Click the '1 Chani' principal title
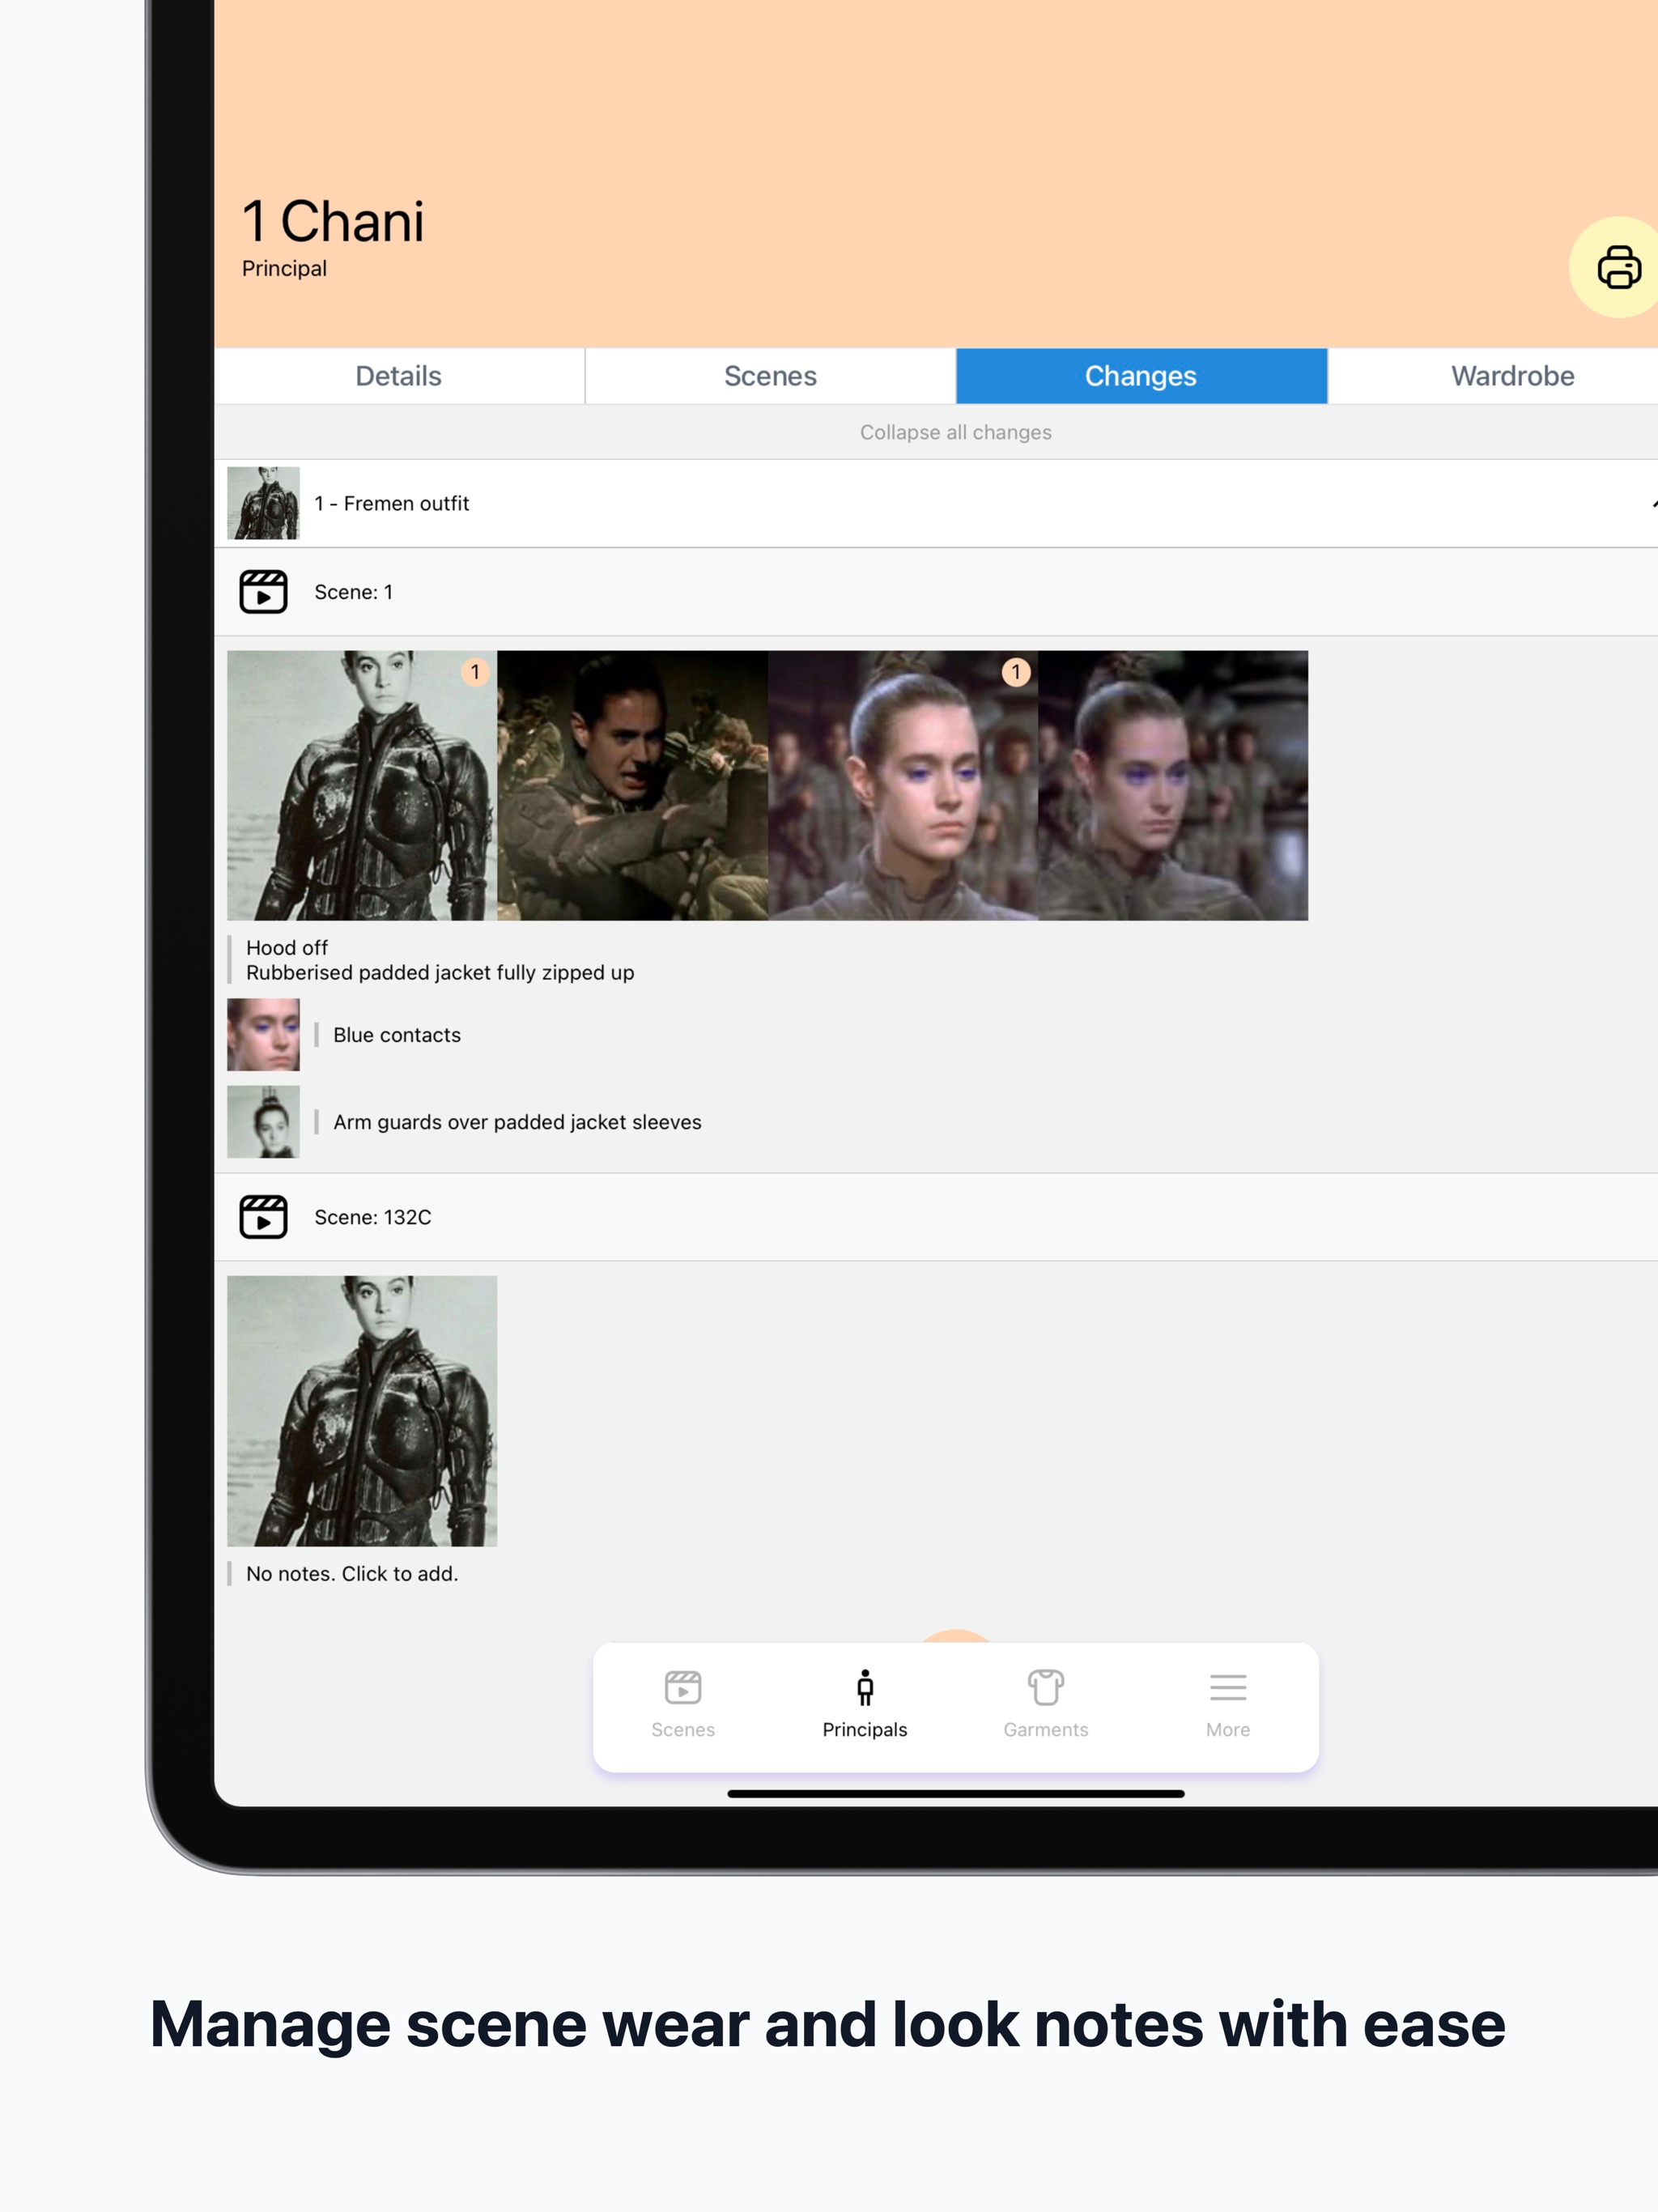 pyautogui.click(x=333, y=221)
